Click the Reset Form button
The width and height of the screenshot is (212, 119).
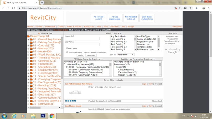91,56
